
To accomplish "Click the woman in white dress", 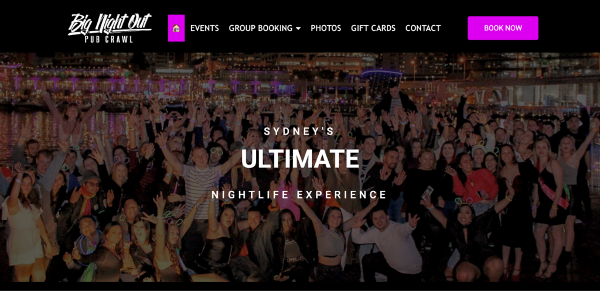I will 25,222.
